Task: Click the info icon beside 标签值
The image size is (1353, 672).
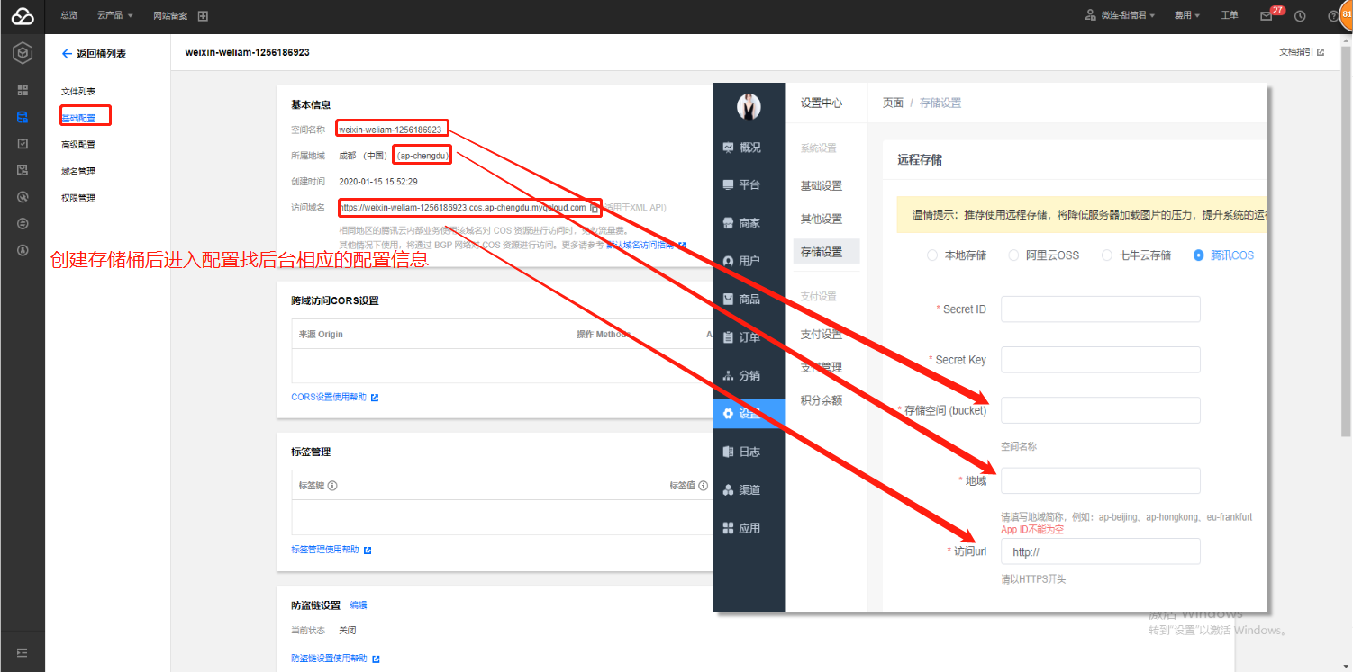Action: [703, 486]
